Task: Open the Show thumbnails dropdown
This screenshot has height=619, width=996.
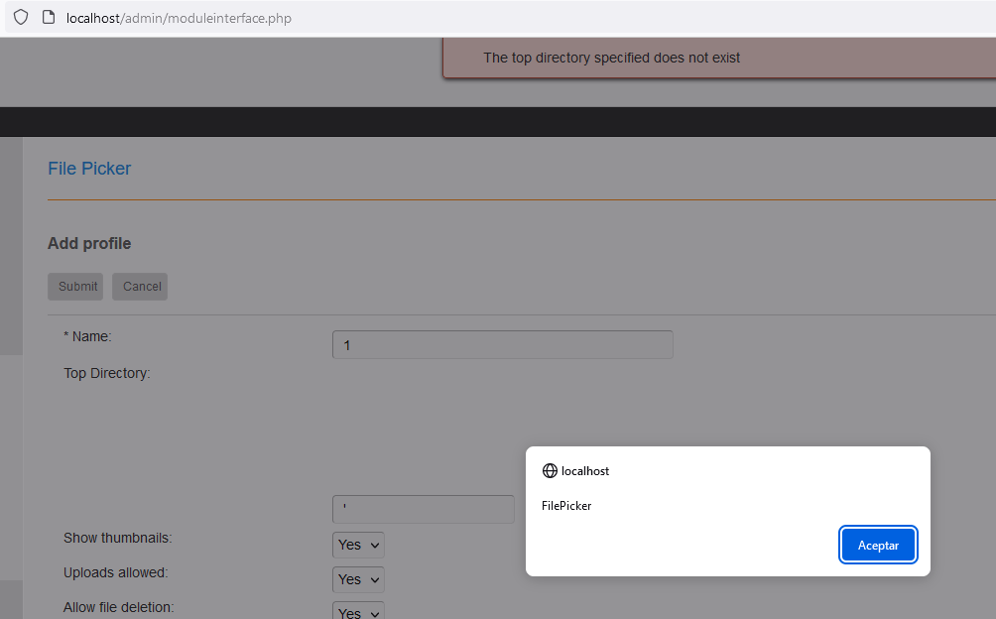Action: coord(357,545)
